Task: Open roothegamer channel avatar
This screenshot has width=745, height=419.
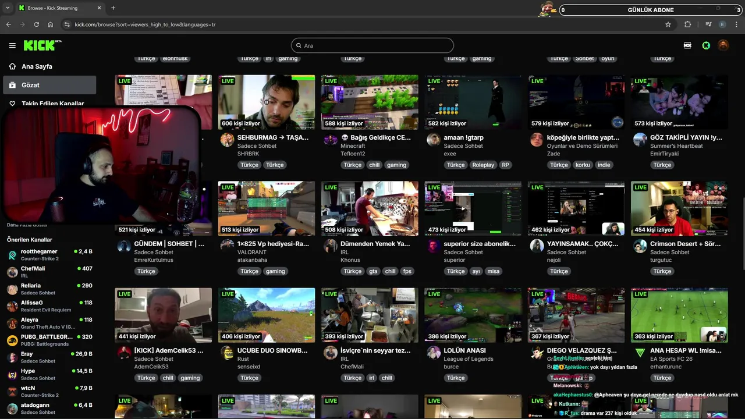Action: click(x=12, y=255)
